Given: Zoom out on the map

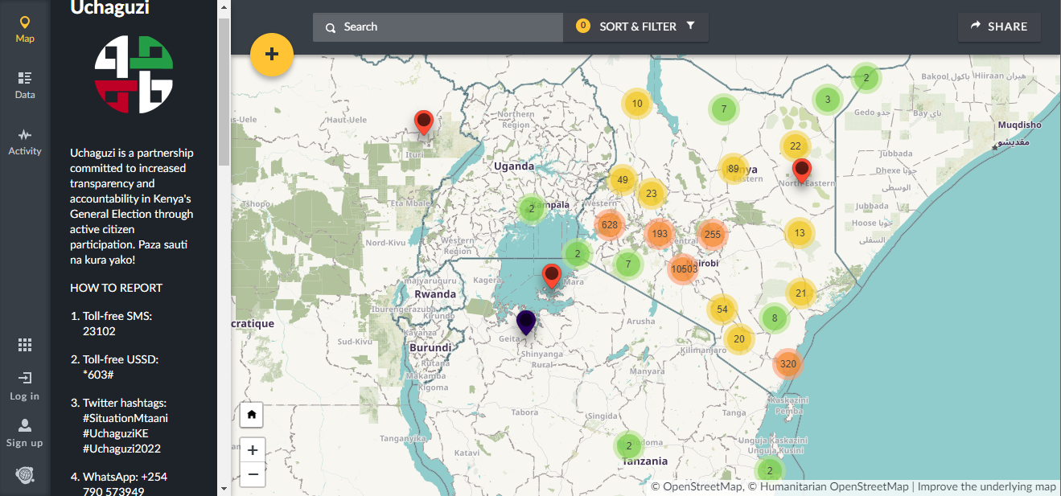Looking at the screenshot, I should pyautogui.click(x=253, y=474).
